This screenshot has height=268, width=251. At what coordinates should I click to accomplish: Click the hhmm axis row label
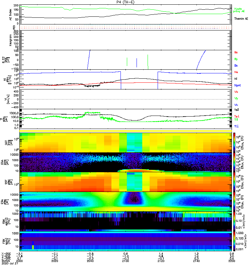[5, 261]
